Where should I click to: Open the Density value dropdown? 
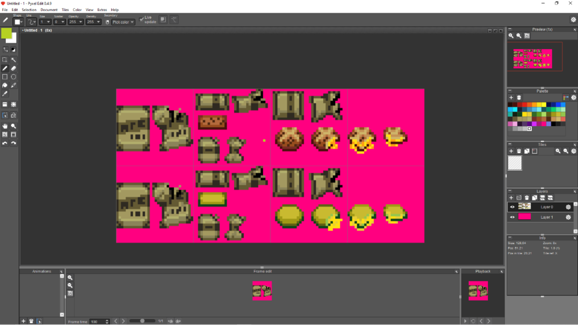(93, 22)
